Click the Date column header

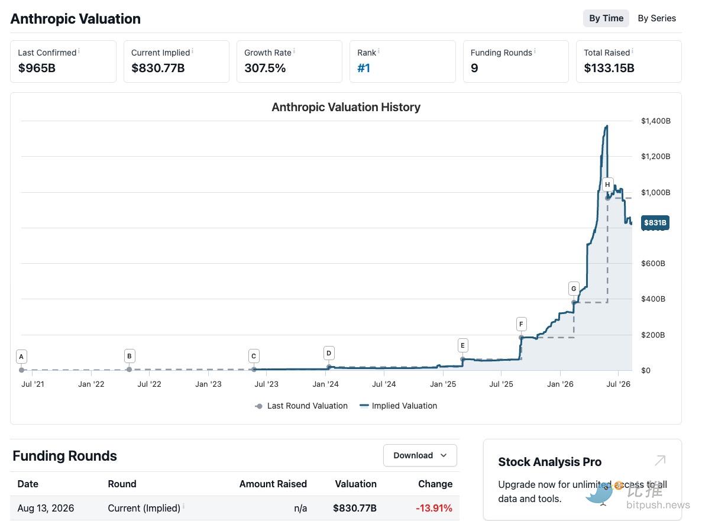pyautogui.click(x=28, y=484)
